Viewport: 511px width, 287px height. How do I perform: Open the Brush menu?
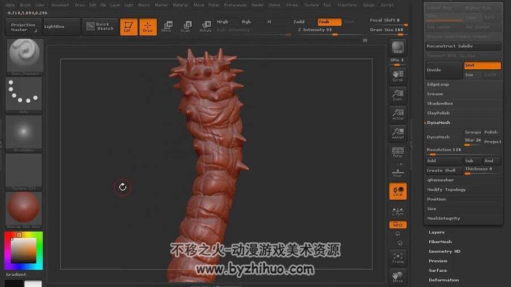pyautogui.click(x=25, y=5)
